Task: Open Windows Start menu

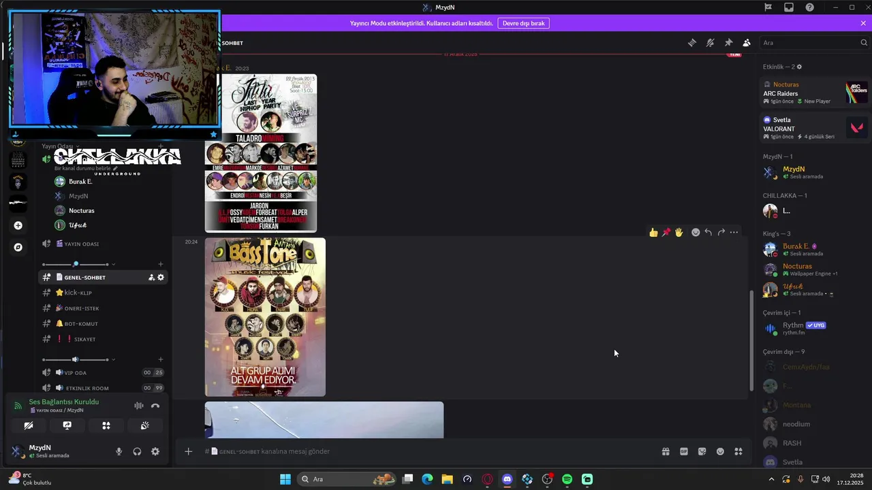Action: tap(285, 479)
